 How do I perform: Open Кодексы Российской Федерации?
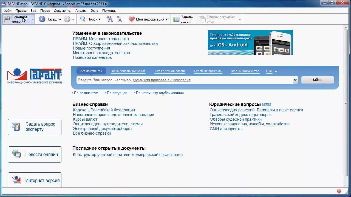tap(104, 110)
